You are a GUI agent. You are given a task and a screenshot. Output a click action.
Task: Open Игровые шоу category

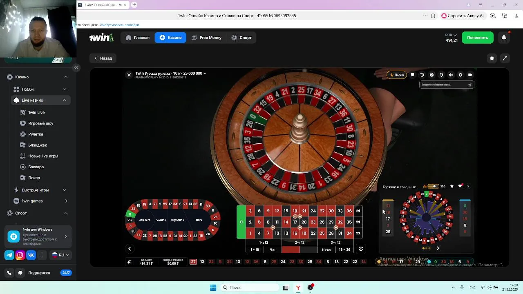tap(40, 123)
